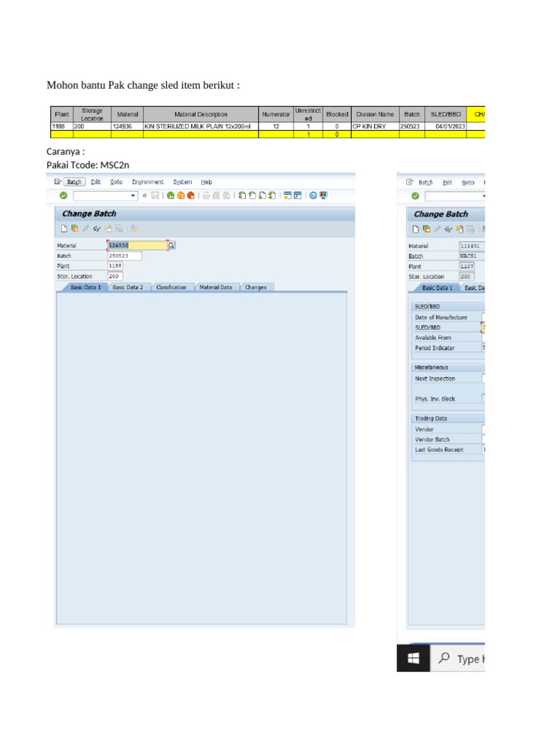Collapse command field with double-chevron icon in left window
The image size is (558, 744).
point(145,195)
